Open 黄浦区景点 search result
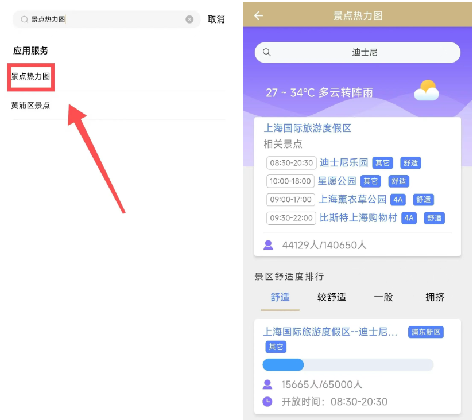The image size is (473, 420). point(31,106)
